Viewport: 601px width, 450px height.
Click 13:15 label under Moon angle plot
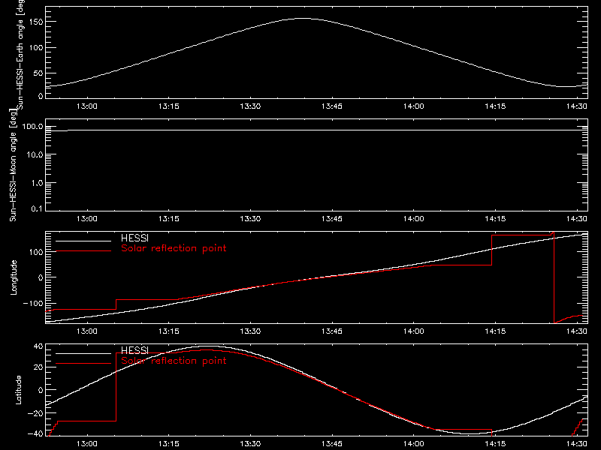(x=168, y=219)
